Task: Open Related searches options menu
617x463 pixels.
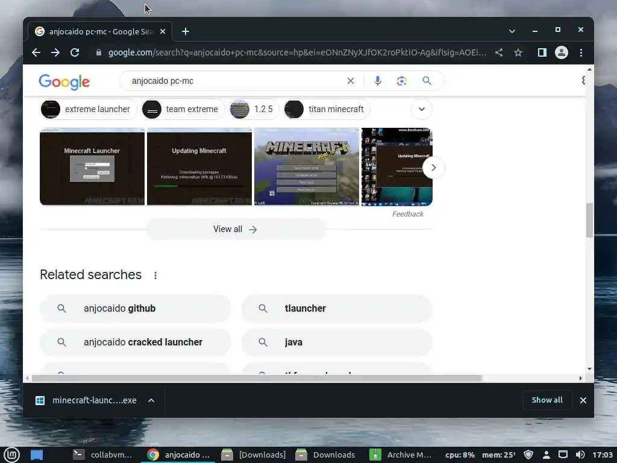Action: point(155,275)
